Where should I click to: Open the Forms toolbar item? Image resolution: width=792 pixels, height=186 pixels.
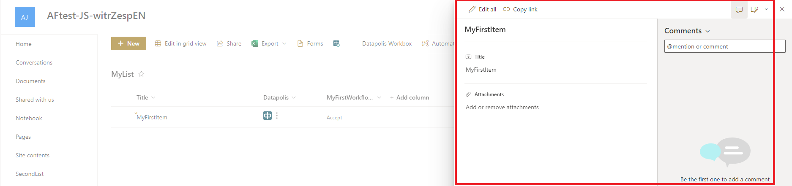pos(310,43)
